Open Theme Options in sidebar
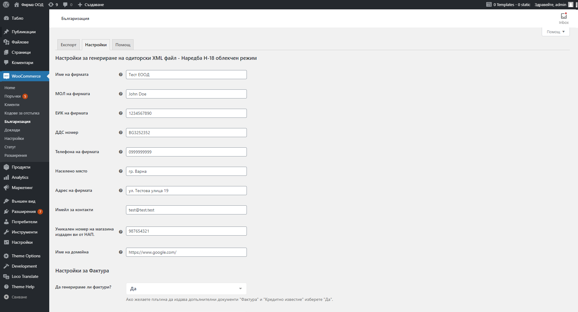The height and width of the screenshot is (312, 578). pyautogui.click(x=24, y=256)
